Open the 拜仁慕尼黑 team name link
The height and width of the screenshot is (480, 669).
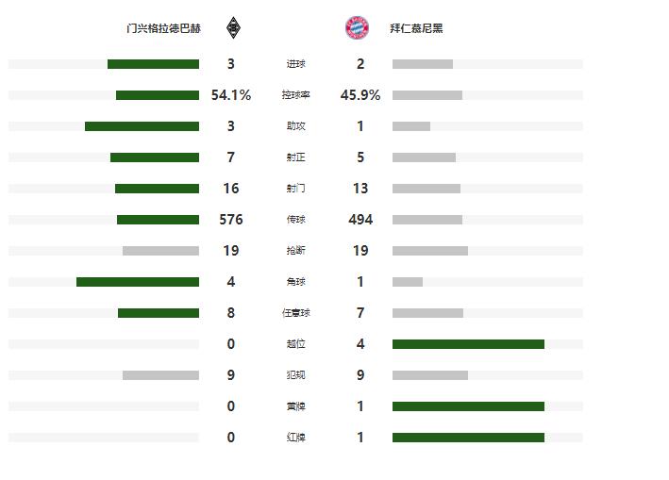click(x=416, y=28)
